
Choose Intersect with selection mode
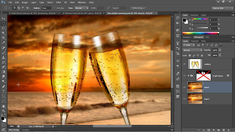[28, 8]
